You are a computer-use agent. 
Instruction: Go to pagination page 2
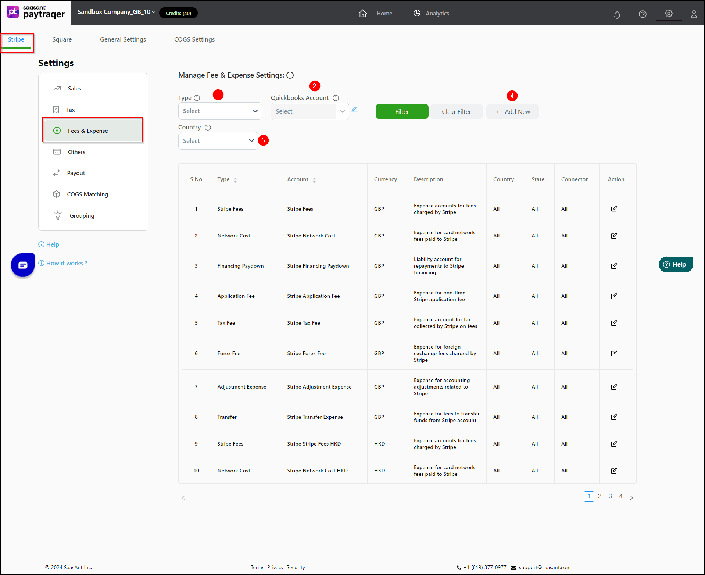point(600,496)
